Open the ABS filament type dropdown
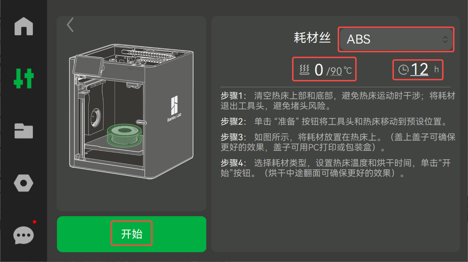 396,39
